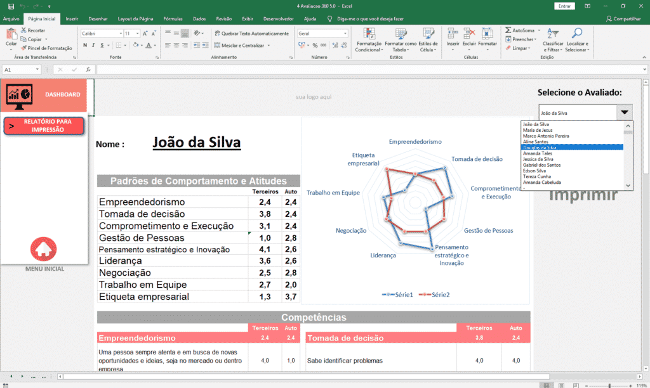Click the MENU INICIAL home icon
This screenshot has height=388, width=650.
click(44, 249)
